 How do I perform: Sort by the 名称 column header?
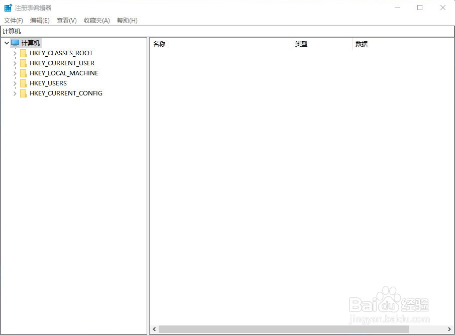point(159,44)
